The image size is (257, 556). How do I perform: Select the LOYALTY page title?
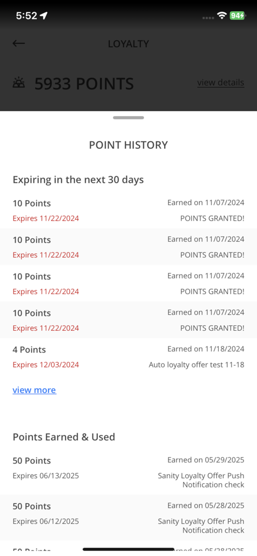pyautogui.click(x=128, y=44)
